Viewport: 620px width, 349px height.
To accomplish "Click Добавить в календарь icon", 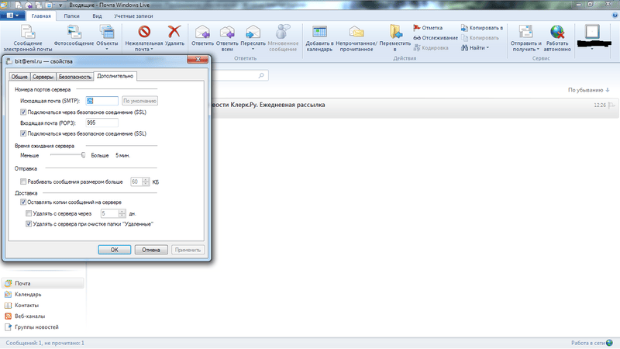I will (x=319, y=32).
